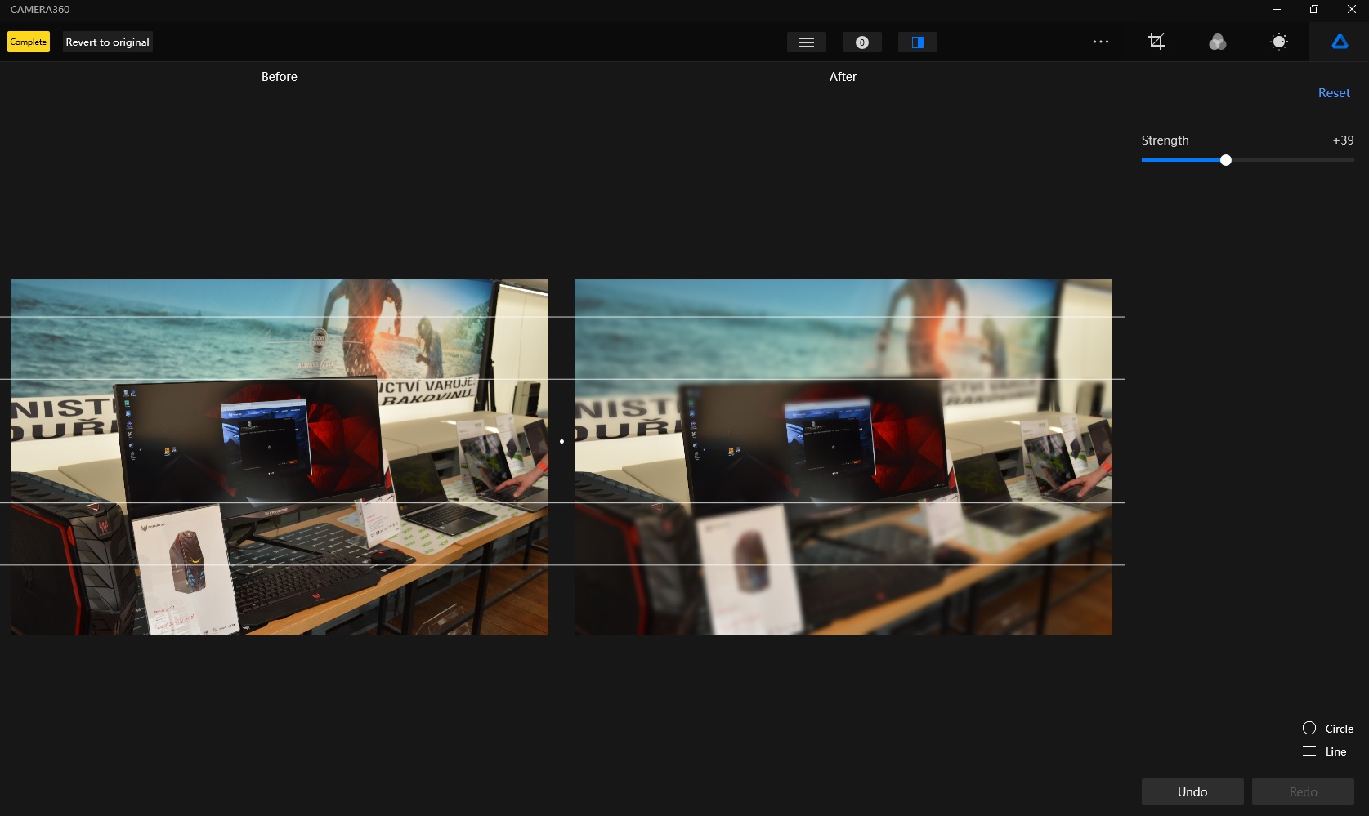The height and width of the screenshot is (816, 1369).
Task: Close the CAMERA360 window
Action: click(x=1351, y=10)
